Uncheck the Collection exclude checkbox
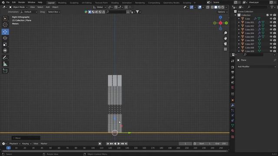This screenshot has height=156, width=278. click(x=268, y=15)
